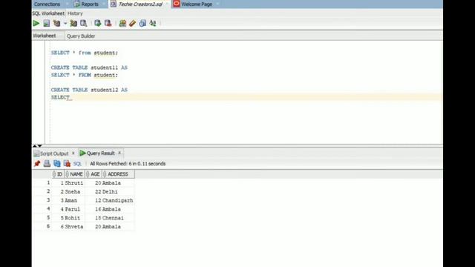This screenshot has height=267, width=475.
Task: Close the Query Result tab
Action: point(119,153)
